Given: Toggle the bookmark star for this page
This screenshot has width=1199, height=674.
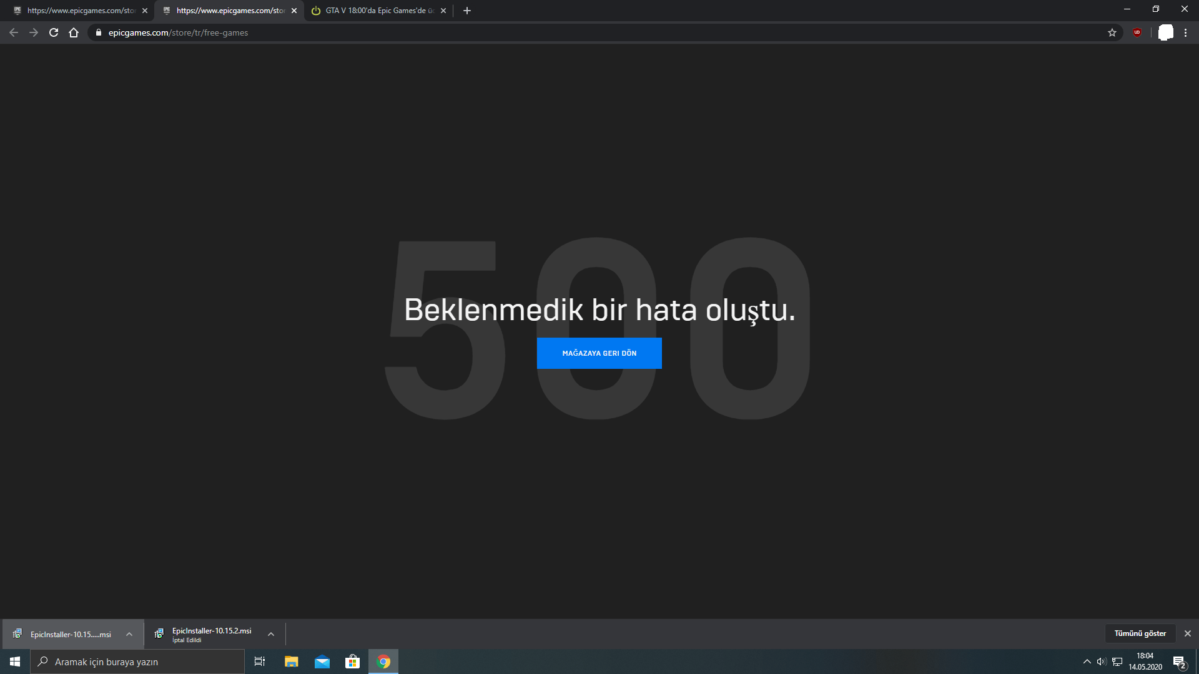Looking at the screenshot, I should (1112, 32).
